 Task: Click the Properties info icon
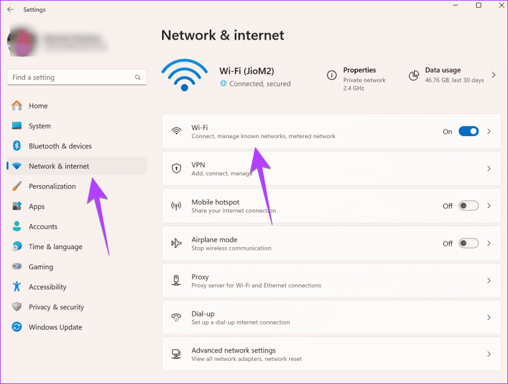331,75
